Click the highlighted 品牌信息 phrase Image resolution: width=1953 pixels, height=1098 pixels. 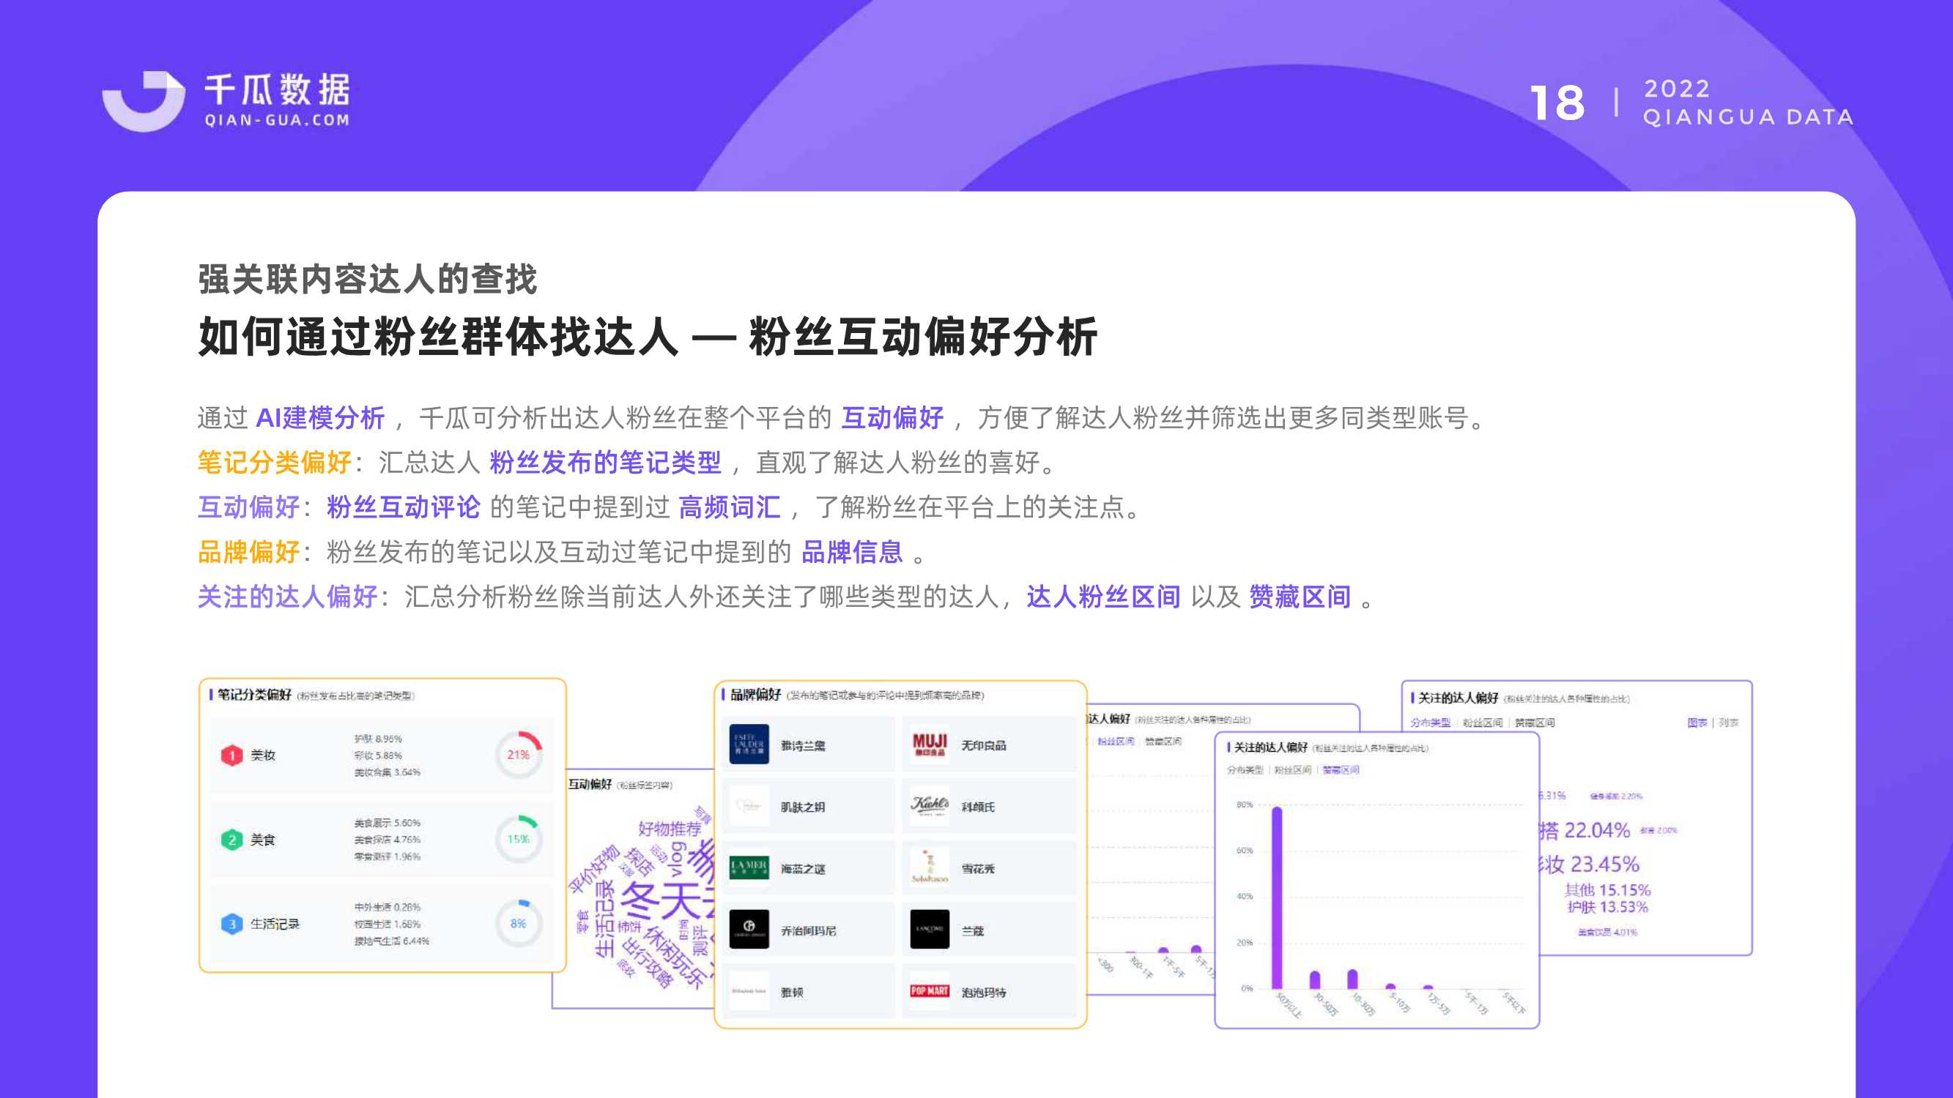pyautogui.click(x=852, y=552)
